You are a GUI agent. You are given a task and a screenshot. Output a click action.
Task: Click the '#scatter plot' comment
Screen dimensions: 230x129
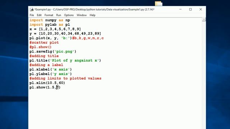pos(44,43)
